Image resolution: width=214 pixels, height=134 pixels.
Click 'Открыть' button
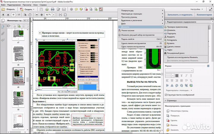tap(8, 9)
